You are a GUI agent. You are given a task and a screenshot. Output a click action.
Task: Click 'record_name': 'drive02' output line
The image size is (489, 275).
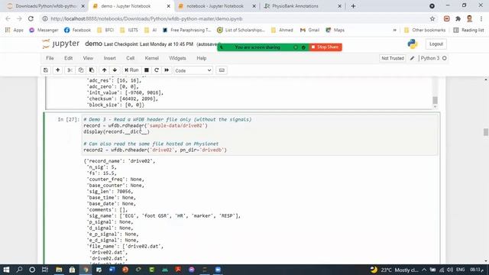pyautogui.click(x=119, y=161)
